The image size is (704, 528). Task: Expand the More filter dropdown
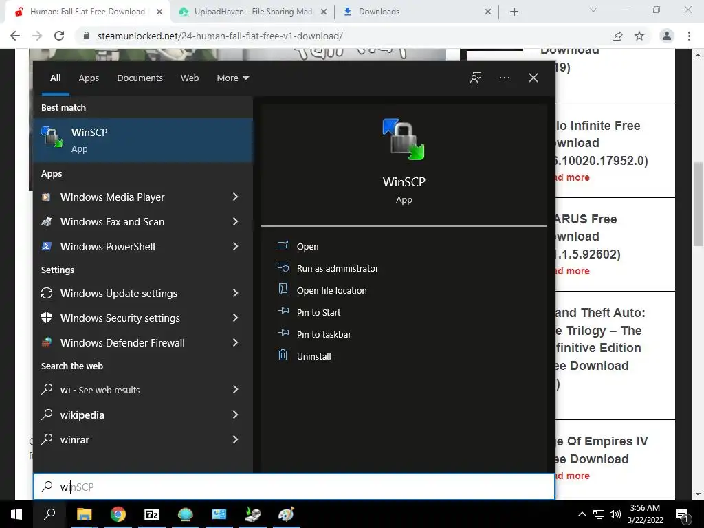[x=232, y=78]
